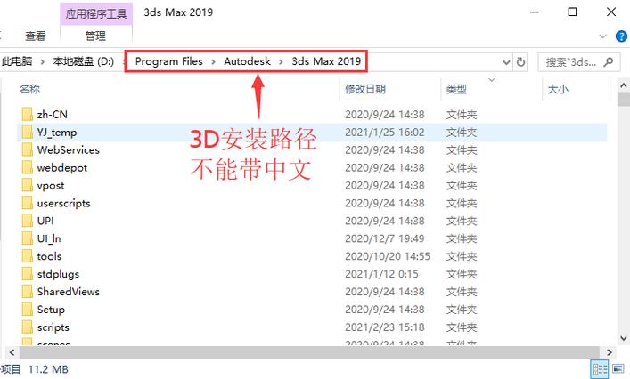
Task: Click the userscripts folder icon
Action: [x=28, y=203]
